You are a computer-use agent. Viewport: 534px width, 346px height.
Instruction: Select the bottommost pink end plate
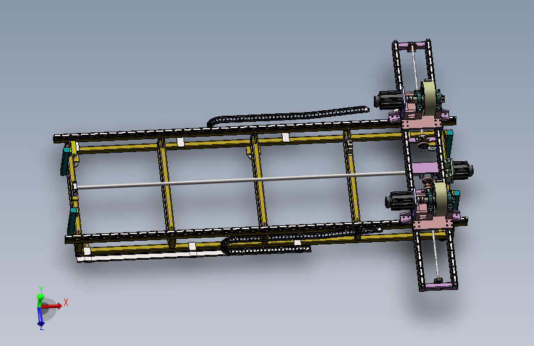439,286
